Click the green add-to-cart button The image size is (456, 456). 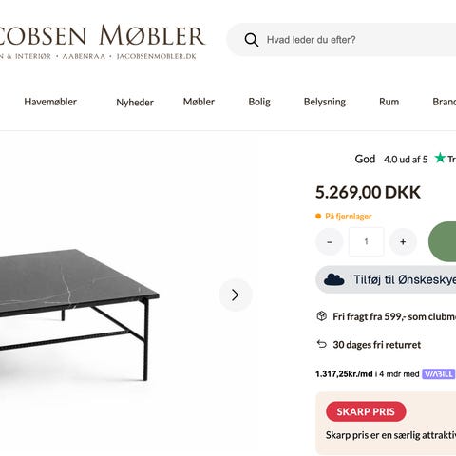coord(442,241)
